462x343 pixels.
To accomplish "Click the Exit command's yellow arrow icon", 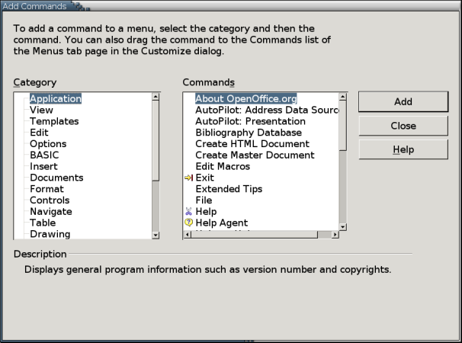I will tap(189, 178).
